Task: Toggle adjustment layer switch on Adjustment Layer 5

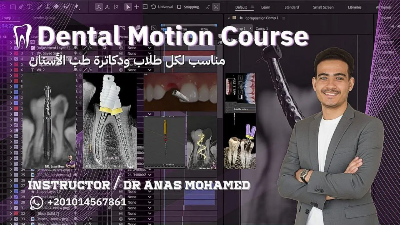Action: pos(105,48)
